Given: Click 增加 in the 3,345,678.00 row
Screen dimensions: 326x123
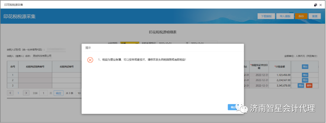Looking at the screenshot, I should point(301,85).
